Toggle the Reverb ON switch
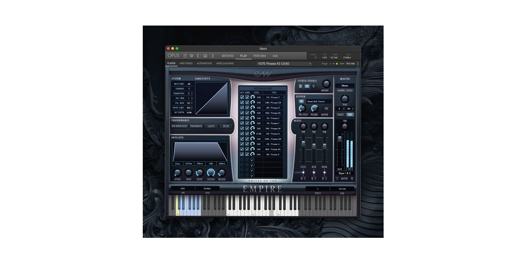The image size is (526, 263). (301, 101)
